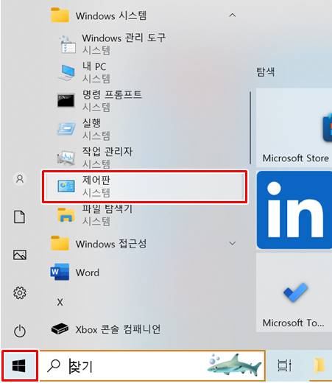Open the 제어판 control panel icon
This screenshot has width=332, height=383.
66,186
